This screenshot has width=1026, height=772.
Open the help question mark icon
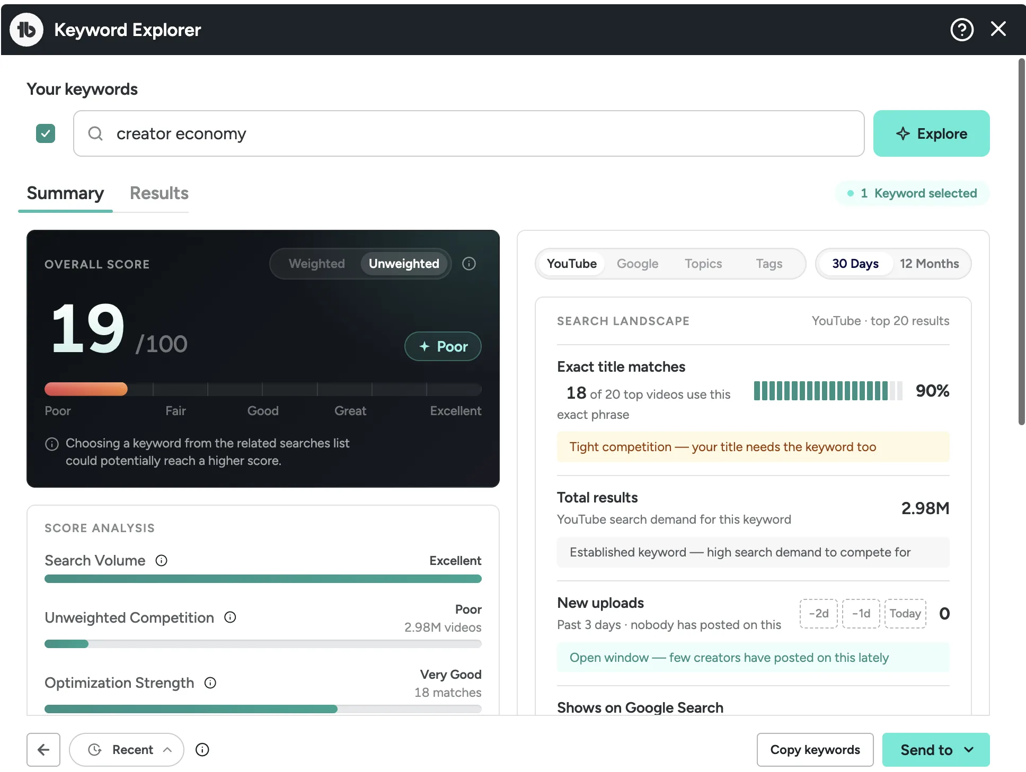point(962,30)
